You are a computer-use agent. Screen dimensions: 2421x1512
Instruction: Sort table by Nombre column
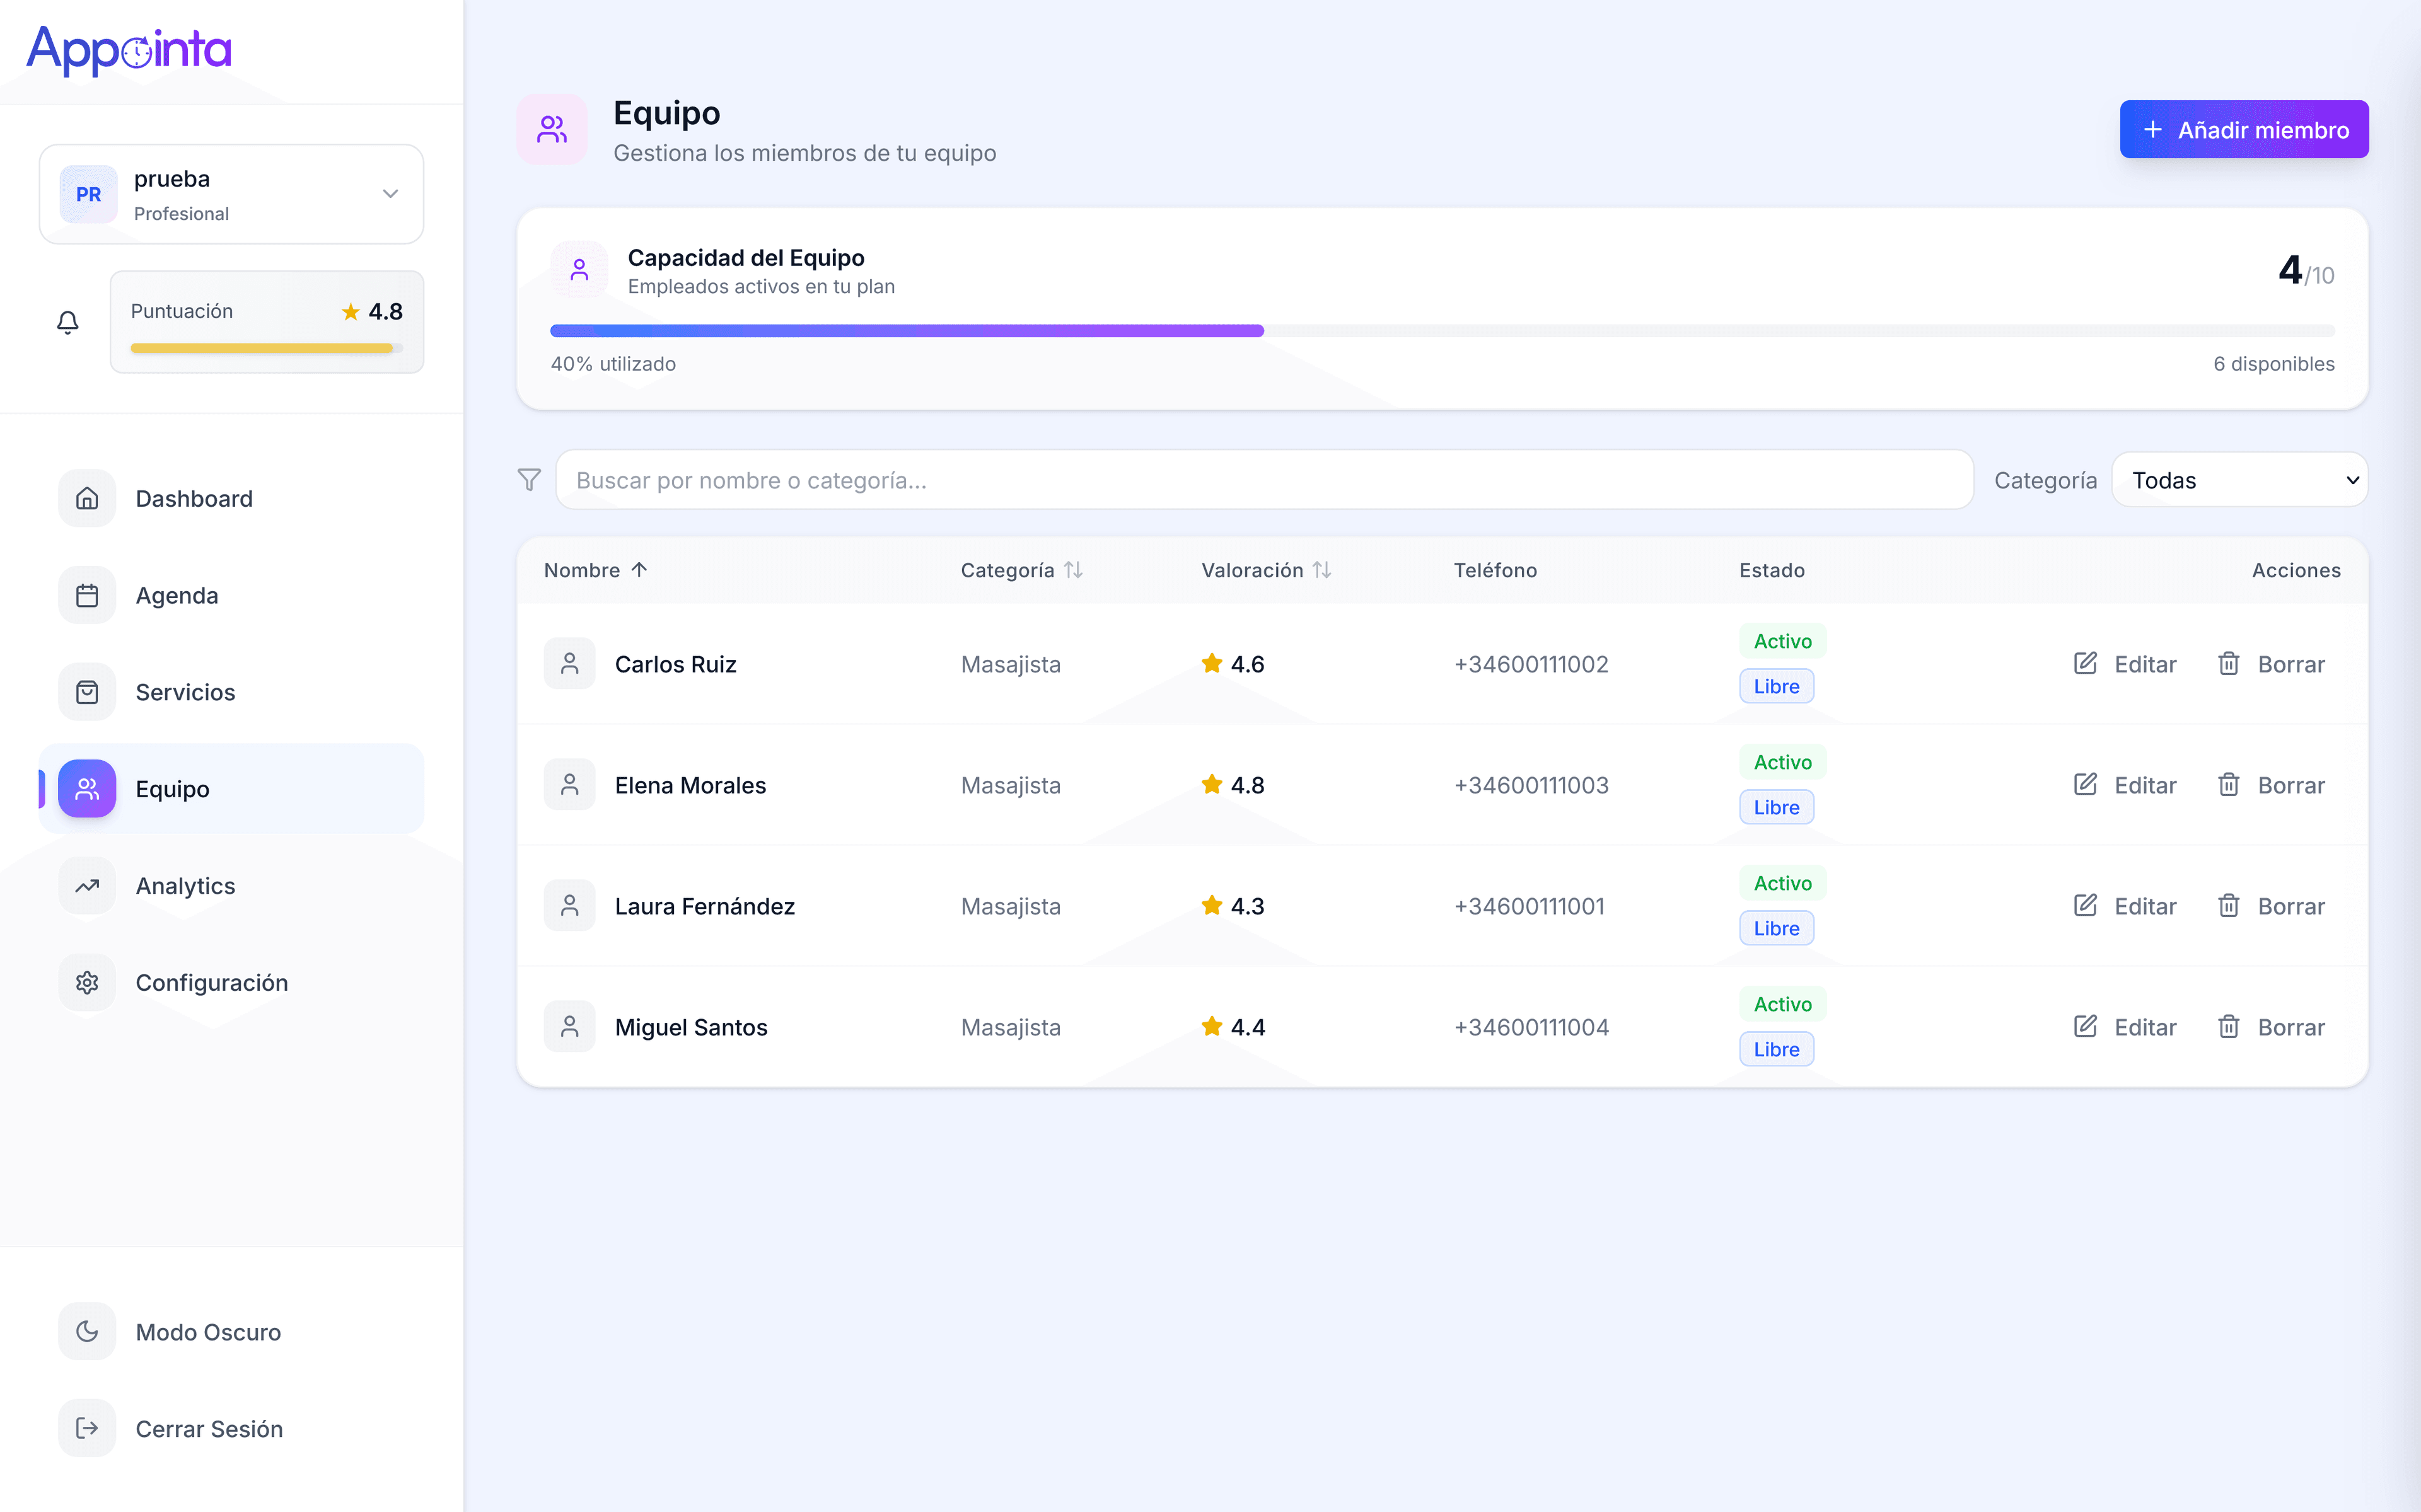coord(596,570)
